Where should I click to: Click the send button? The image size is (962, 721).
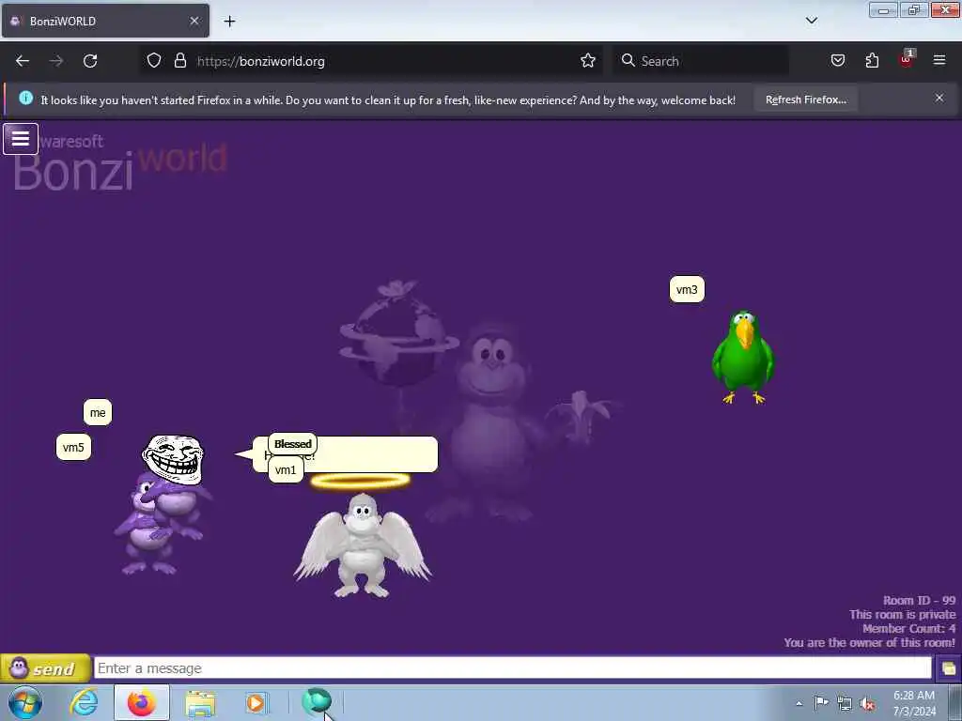[45, 668]
